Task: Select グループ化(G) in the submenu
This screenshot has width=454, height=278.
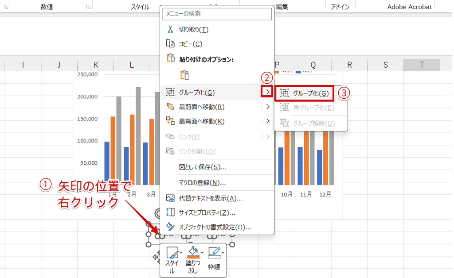Action: (310, 93)
